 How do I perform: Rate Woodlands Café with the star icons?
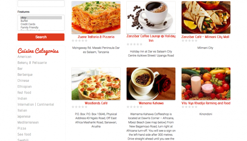tap(79, 107)
